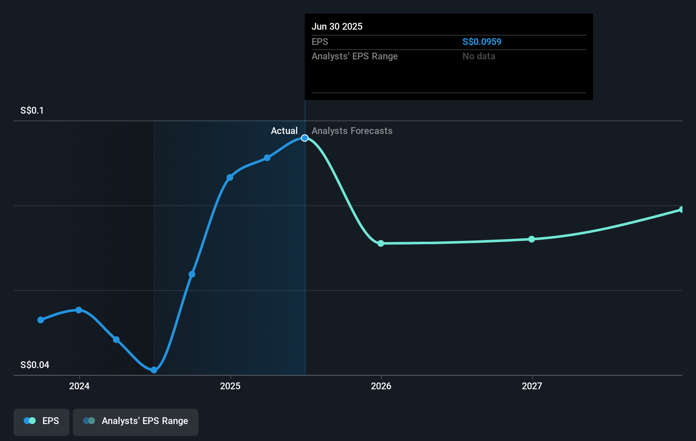Click the EPS data point at 2024 start
This screenshot has width=696, height=441.
pyautogui.click(x=79, y=310)
